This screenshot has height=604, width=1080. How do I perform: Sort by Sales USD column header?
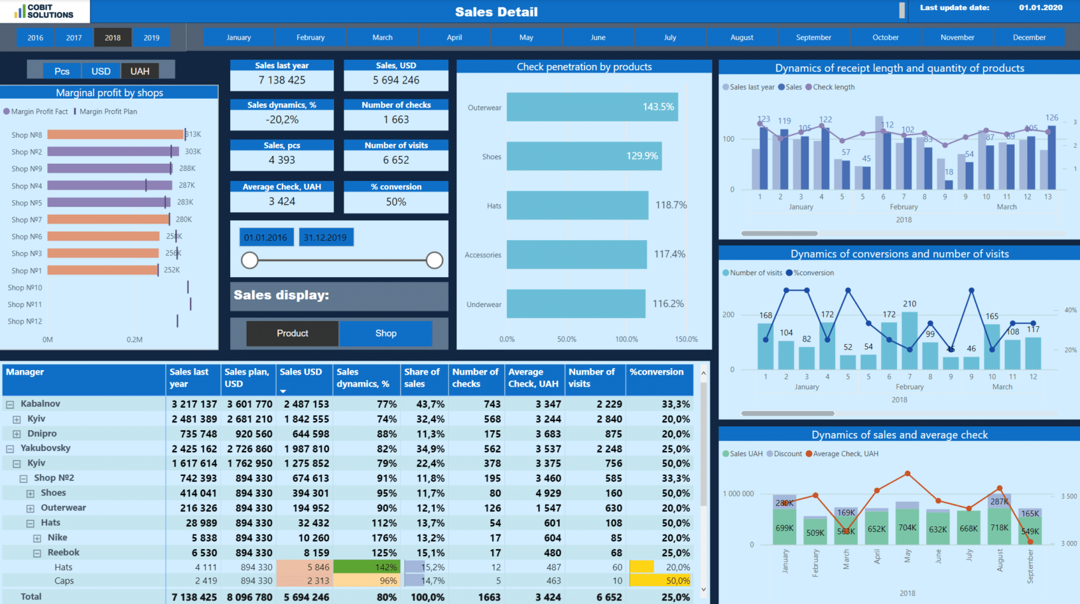tap(304, 379)
